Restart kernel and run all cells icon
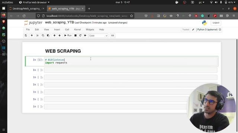 point(85,35)
